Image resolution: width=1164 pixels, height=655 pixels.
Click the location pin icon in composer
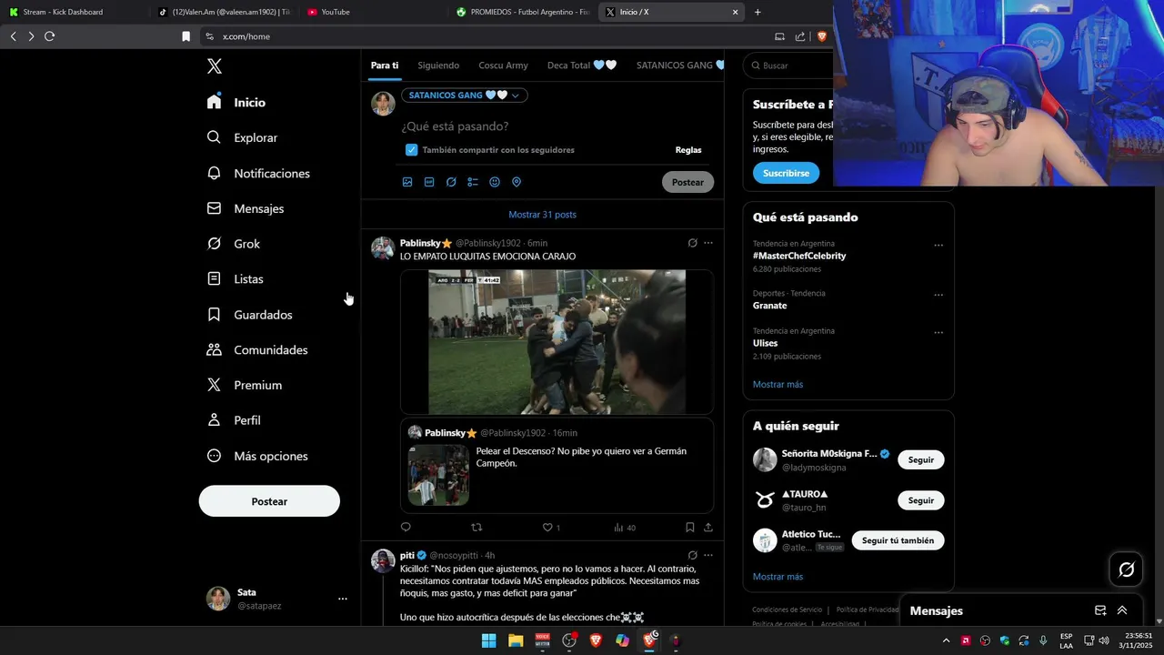(x=517, y=182)
